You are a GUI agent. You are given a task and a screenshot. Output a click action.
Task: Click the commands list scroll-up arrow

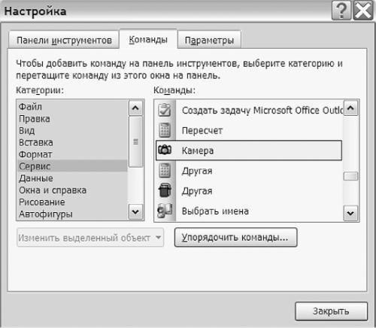click(350, 108)
